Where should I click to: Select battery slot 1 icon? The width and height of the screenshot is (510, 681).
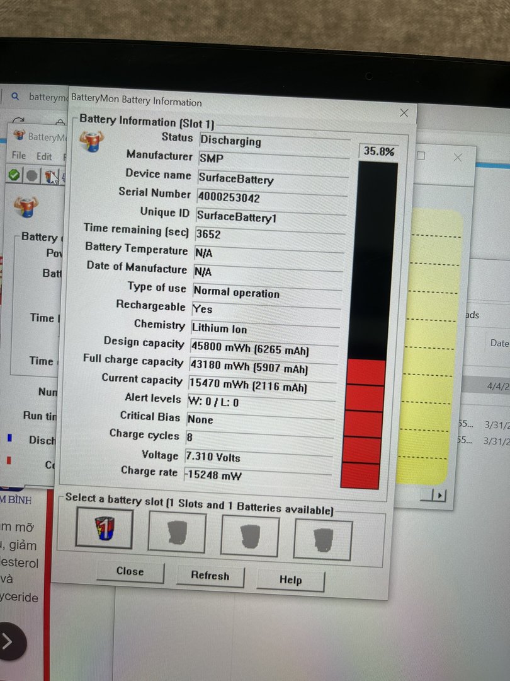104,527
